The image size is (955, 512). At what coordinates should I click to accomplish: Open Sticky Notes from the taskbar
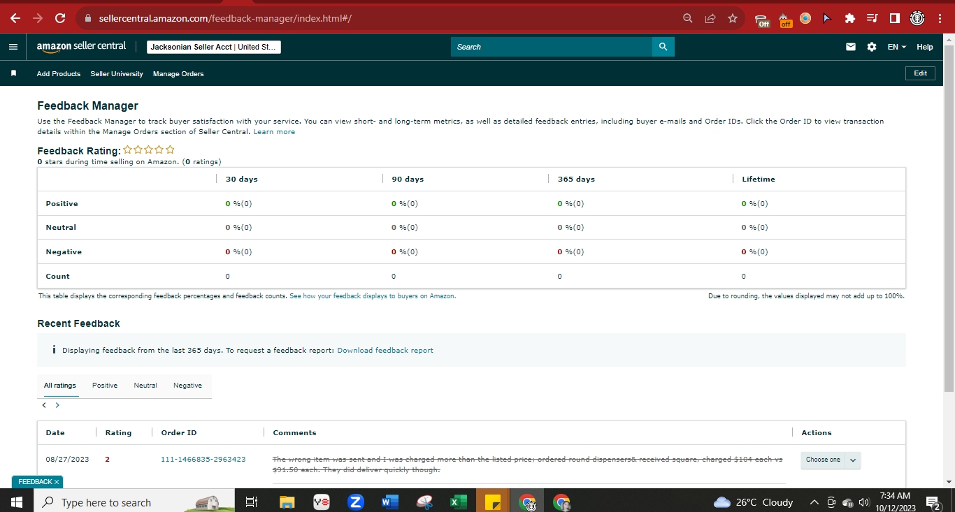tap(492, 502)
